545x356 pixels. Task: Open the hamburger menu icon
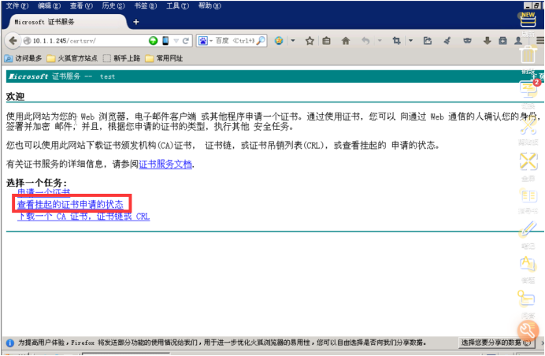coord(539,41)
